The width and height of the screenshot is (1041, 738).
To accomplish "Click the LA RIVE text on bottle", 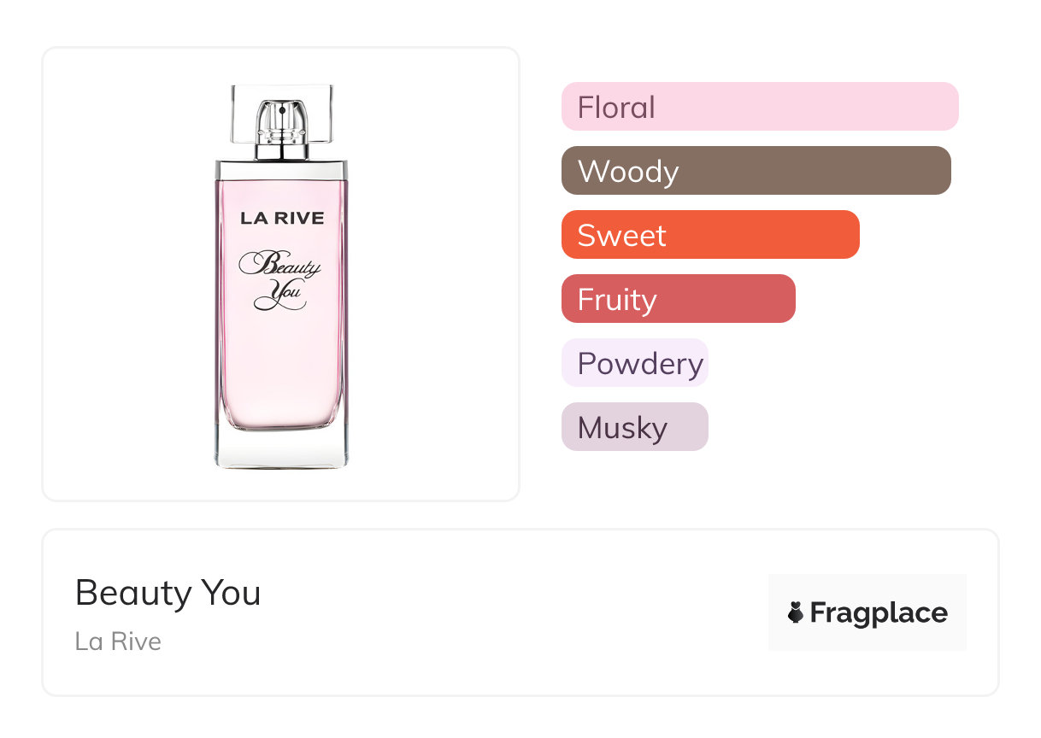I will click(x=282, y=219).
